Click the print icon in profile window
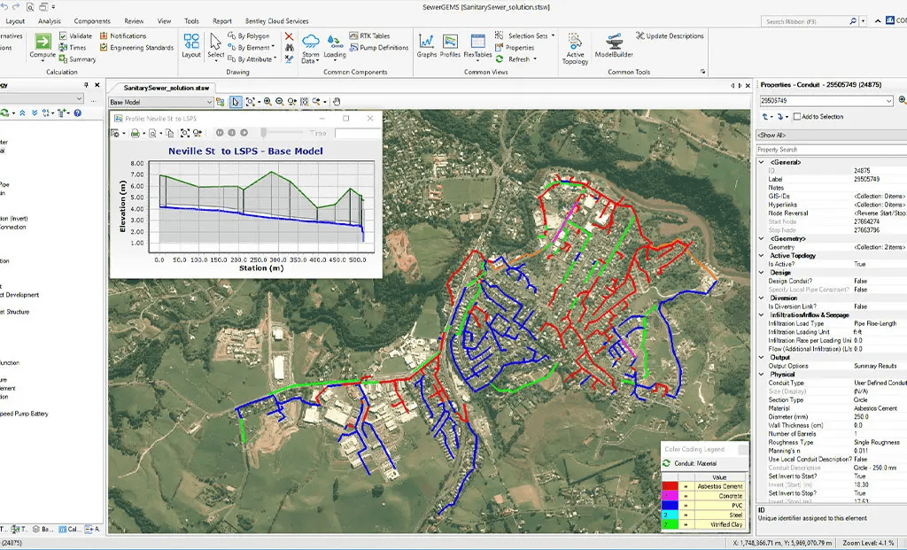 [135, 133]
